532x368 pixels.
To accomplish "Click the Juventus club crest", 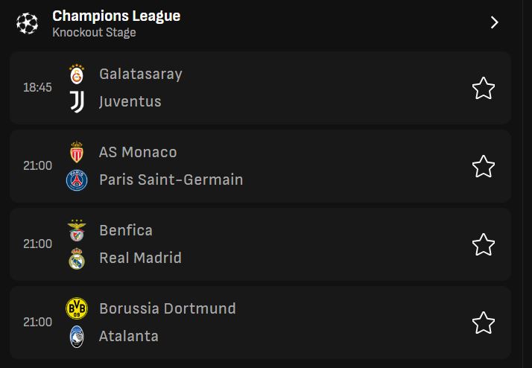I will (x=77, y=102).
